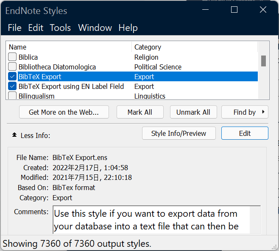Open the Edit menu
The image size is (279, 251).
36,28
